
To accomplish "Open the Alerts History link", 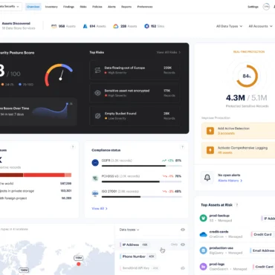I will pos(230,181).
